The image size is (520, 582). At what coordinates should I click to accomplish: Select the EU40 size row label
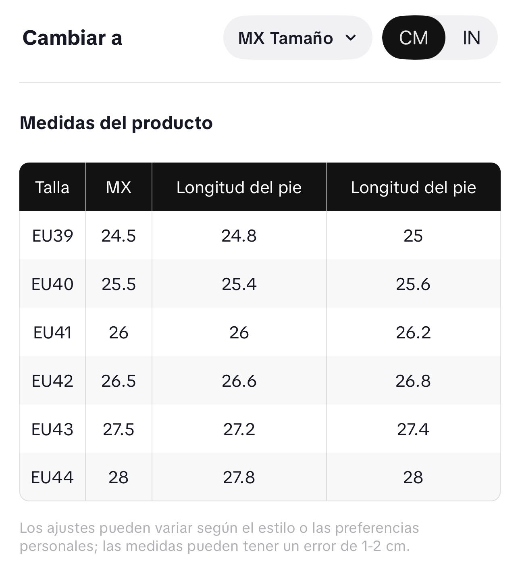[52, 284]
